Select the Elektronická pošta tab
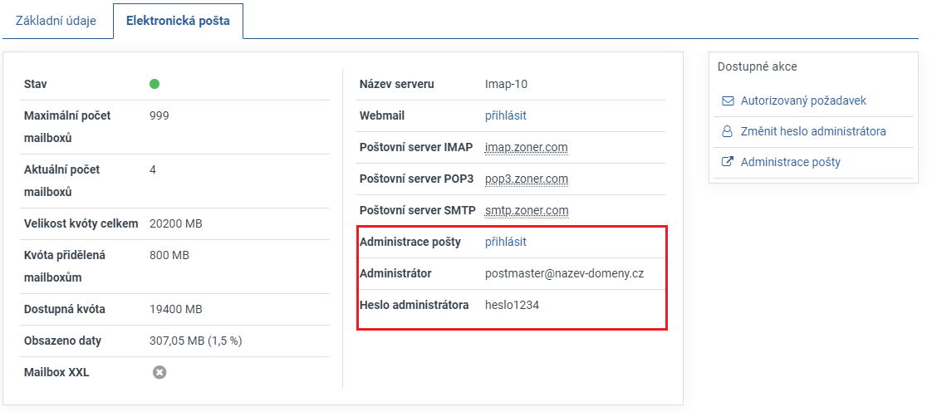 tap(178, 20)
